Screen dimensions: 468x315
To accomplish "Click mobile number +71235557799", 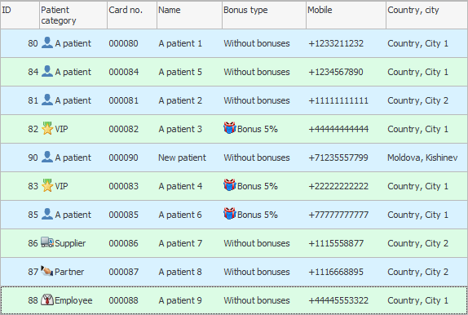I will click(338, 157).
